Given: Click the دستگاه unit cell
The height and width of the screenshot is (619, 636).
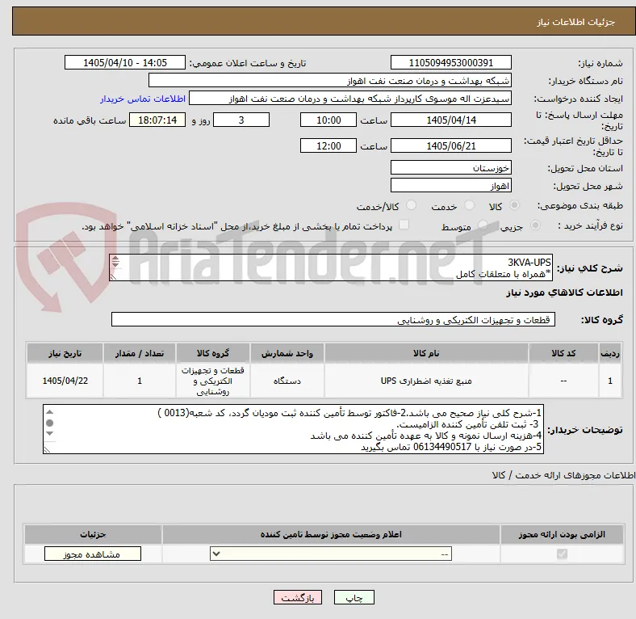Looking at the screenshot, I should point(287,381).
